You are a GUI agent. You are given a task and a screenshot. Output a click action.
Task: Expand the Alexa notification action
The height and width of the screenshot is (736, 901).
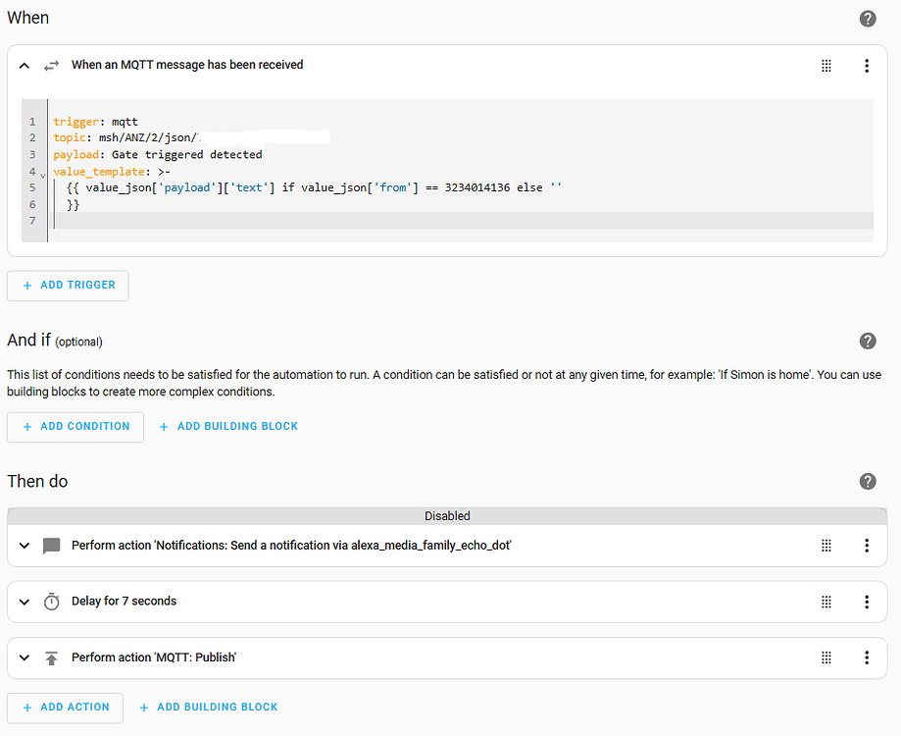(25, 546)
